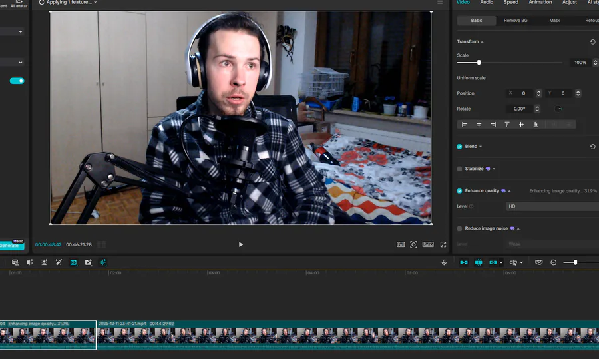Click the video clip sparkle tool
Screen dimensions: 599x359
[x=89, y=262]
